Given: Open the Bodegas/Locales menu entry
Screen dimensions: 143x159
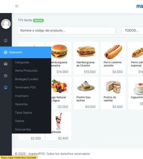Looking at the screenshot, I should (27, 79).
